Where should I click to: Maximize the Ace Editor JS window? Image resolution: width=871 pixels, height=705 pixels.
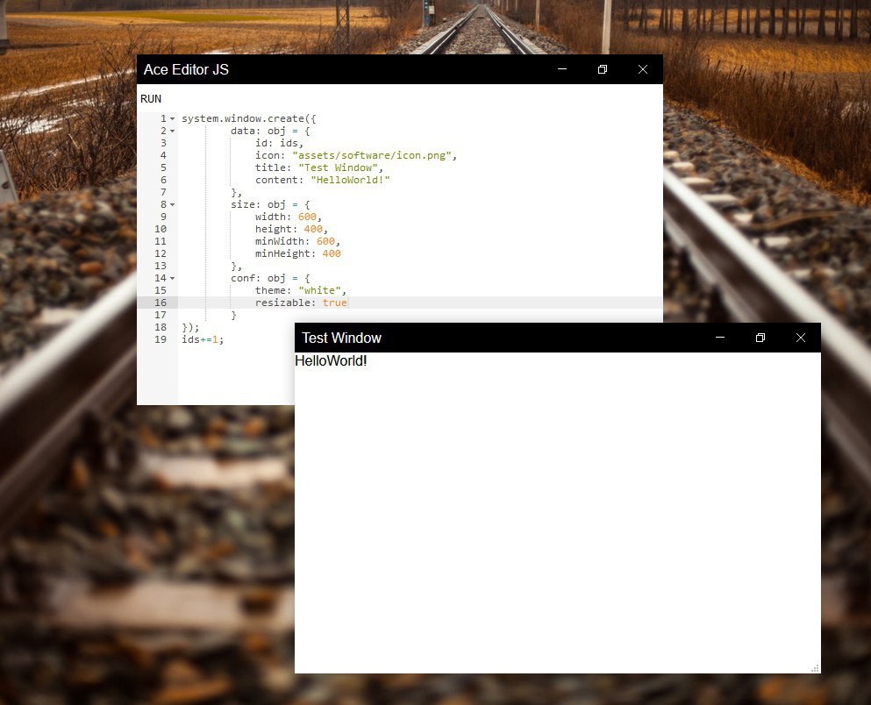(x=602, y=69)
